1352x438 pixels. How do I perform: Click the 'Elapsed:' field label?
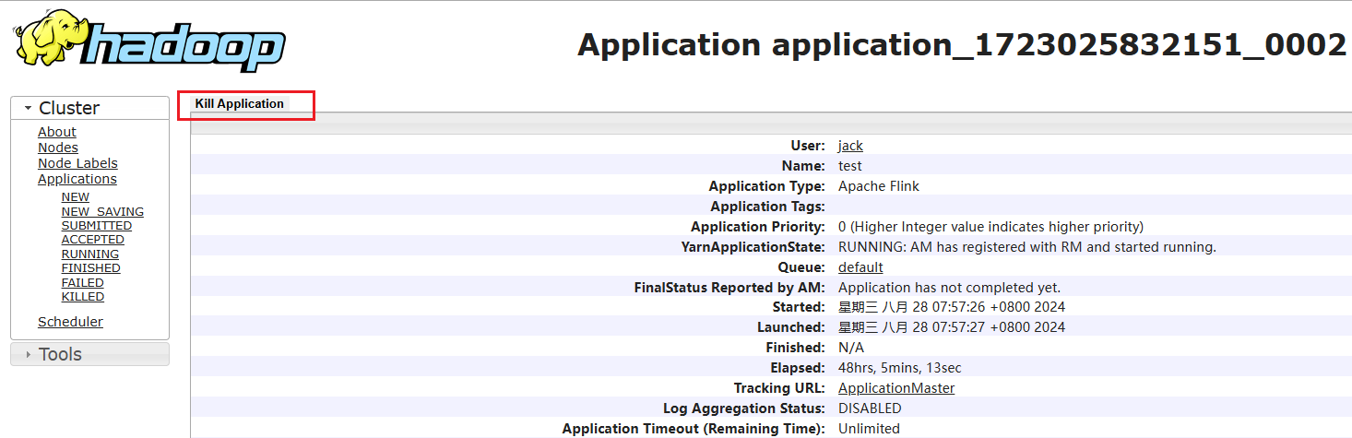798,368
